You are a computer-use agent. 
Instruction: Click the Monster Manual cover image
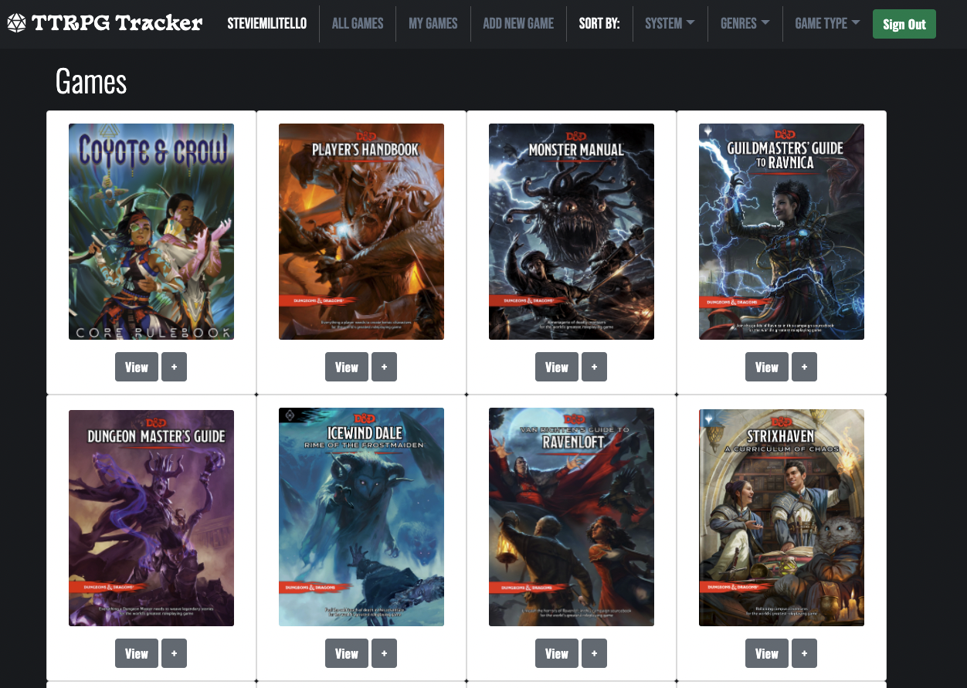[572, 232]
